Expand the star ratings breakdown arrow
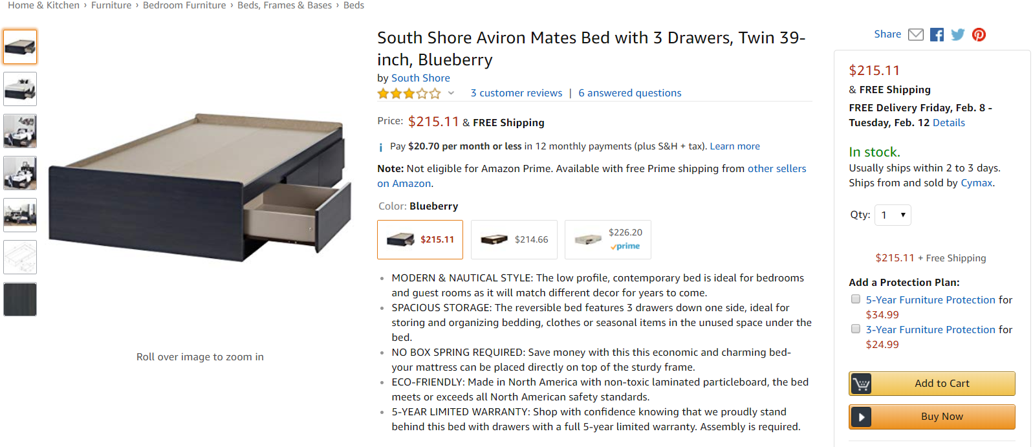Viewport: 1033px width, 447px height. [451, 93]
